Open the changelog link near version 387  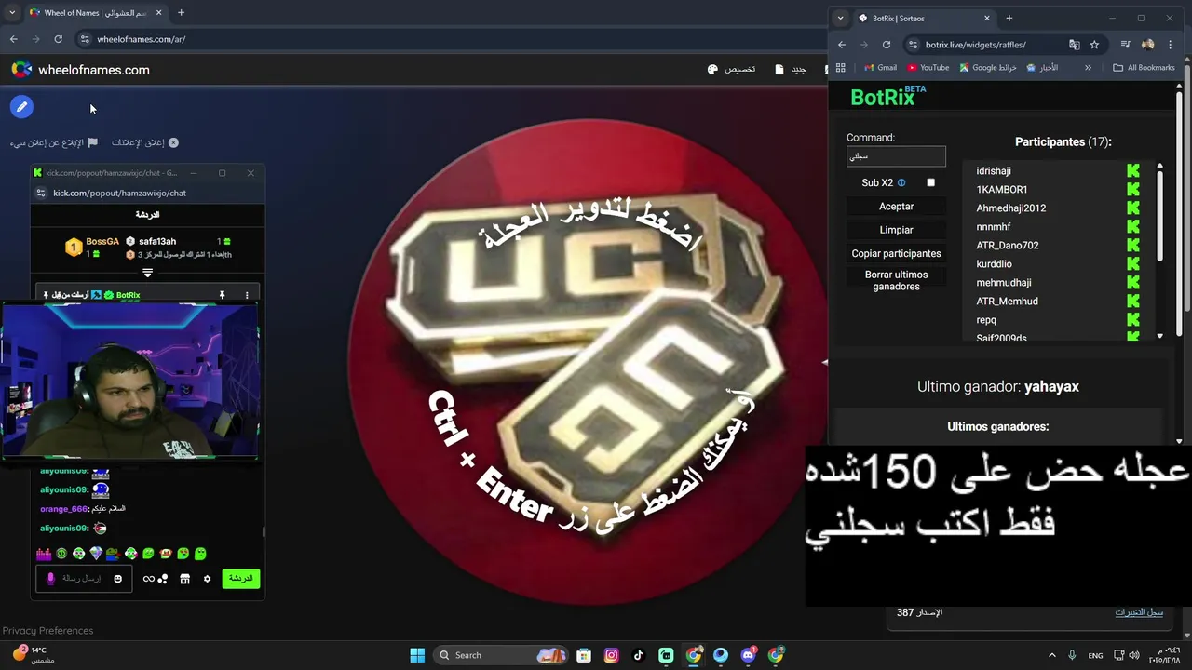tap(1139, 612)
